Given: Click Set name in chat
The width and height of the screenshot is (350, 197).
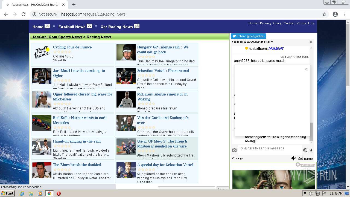Looking at the screenshot, I should point(305,158).
